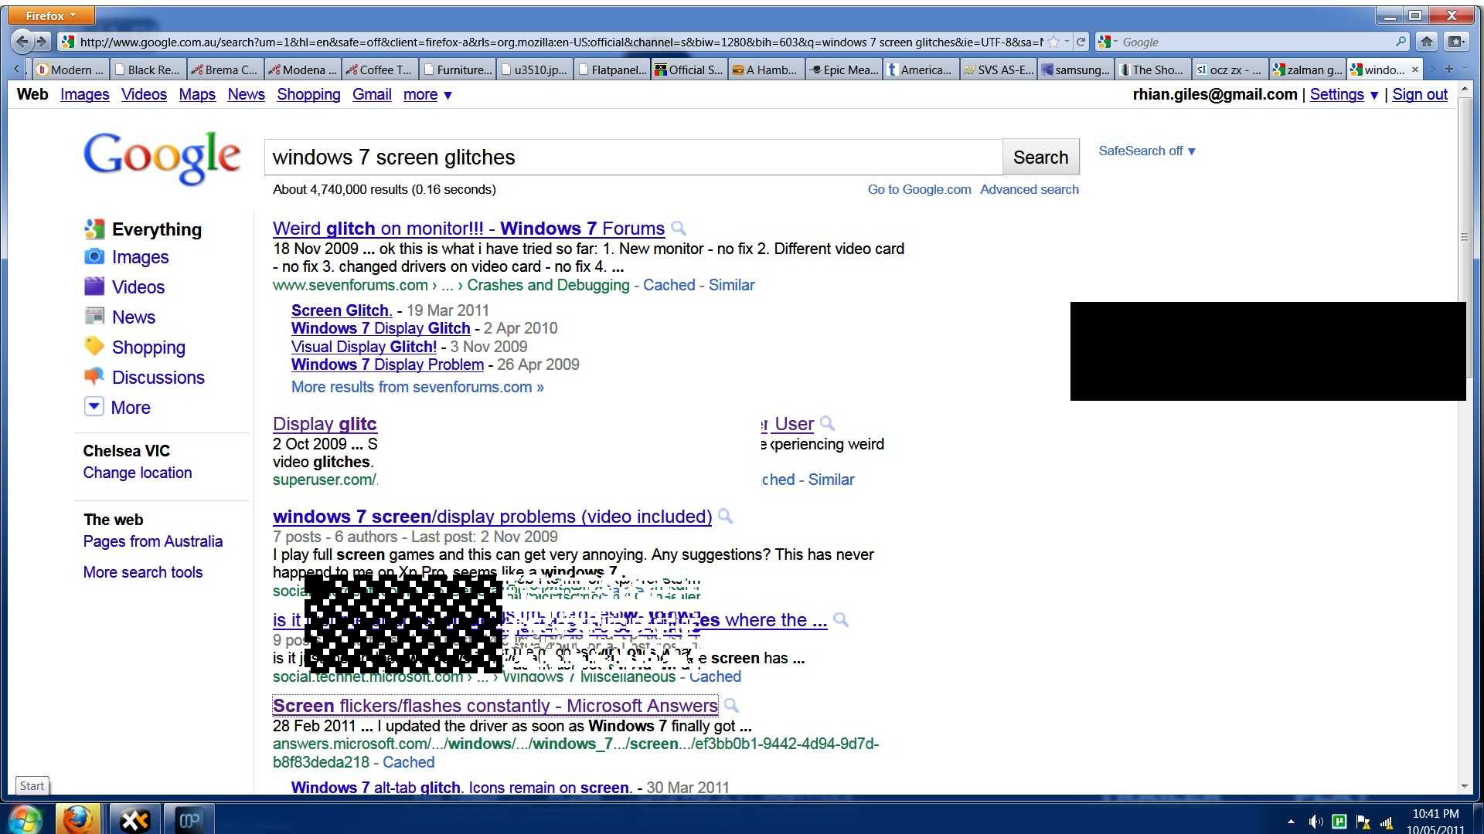The image size is (1484, 834).
Task: Select Images camera icon in left sidebar
Action: point(94,256)
